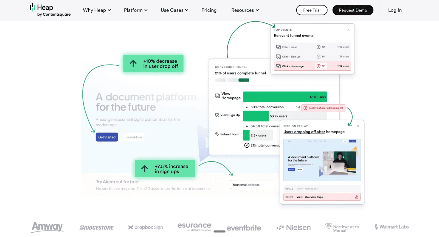The image size is (439, 237).
Task: Expand the Use Cases dropdown menu
Action: click(x=175, y=10)
